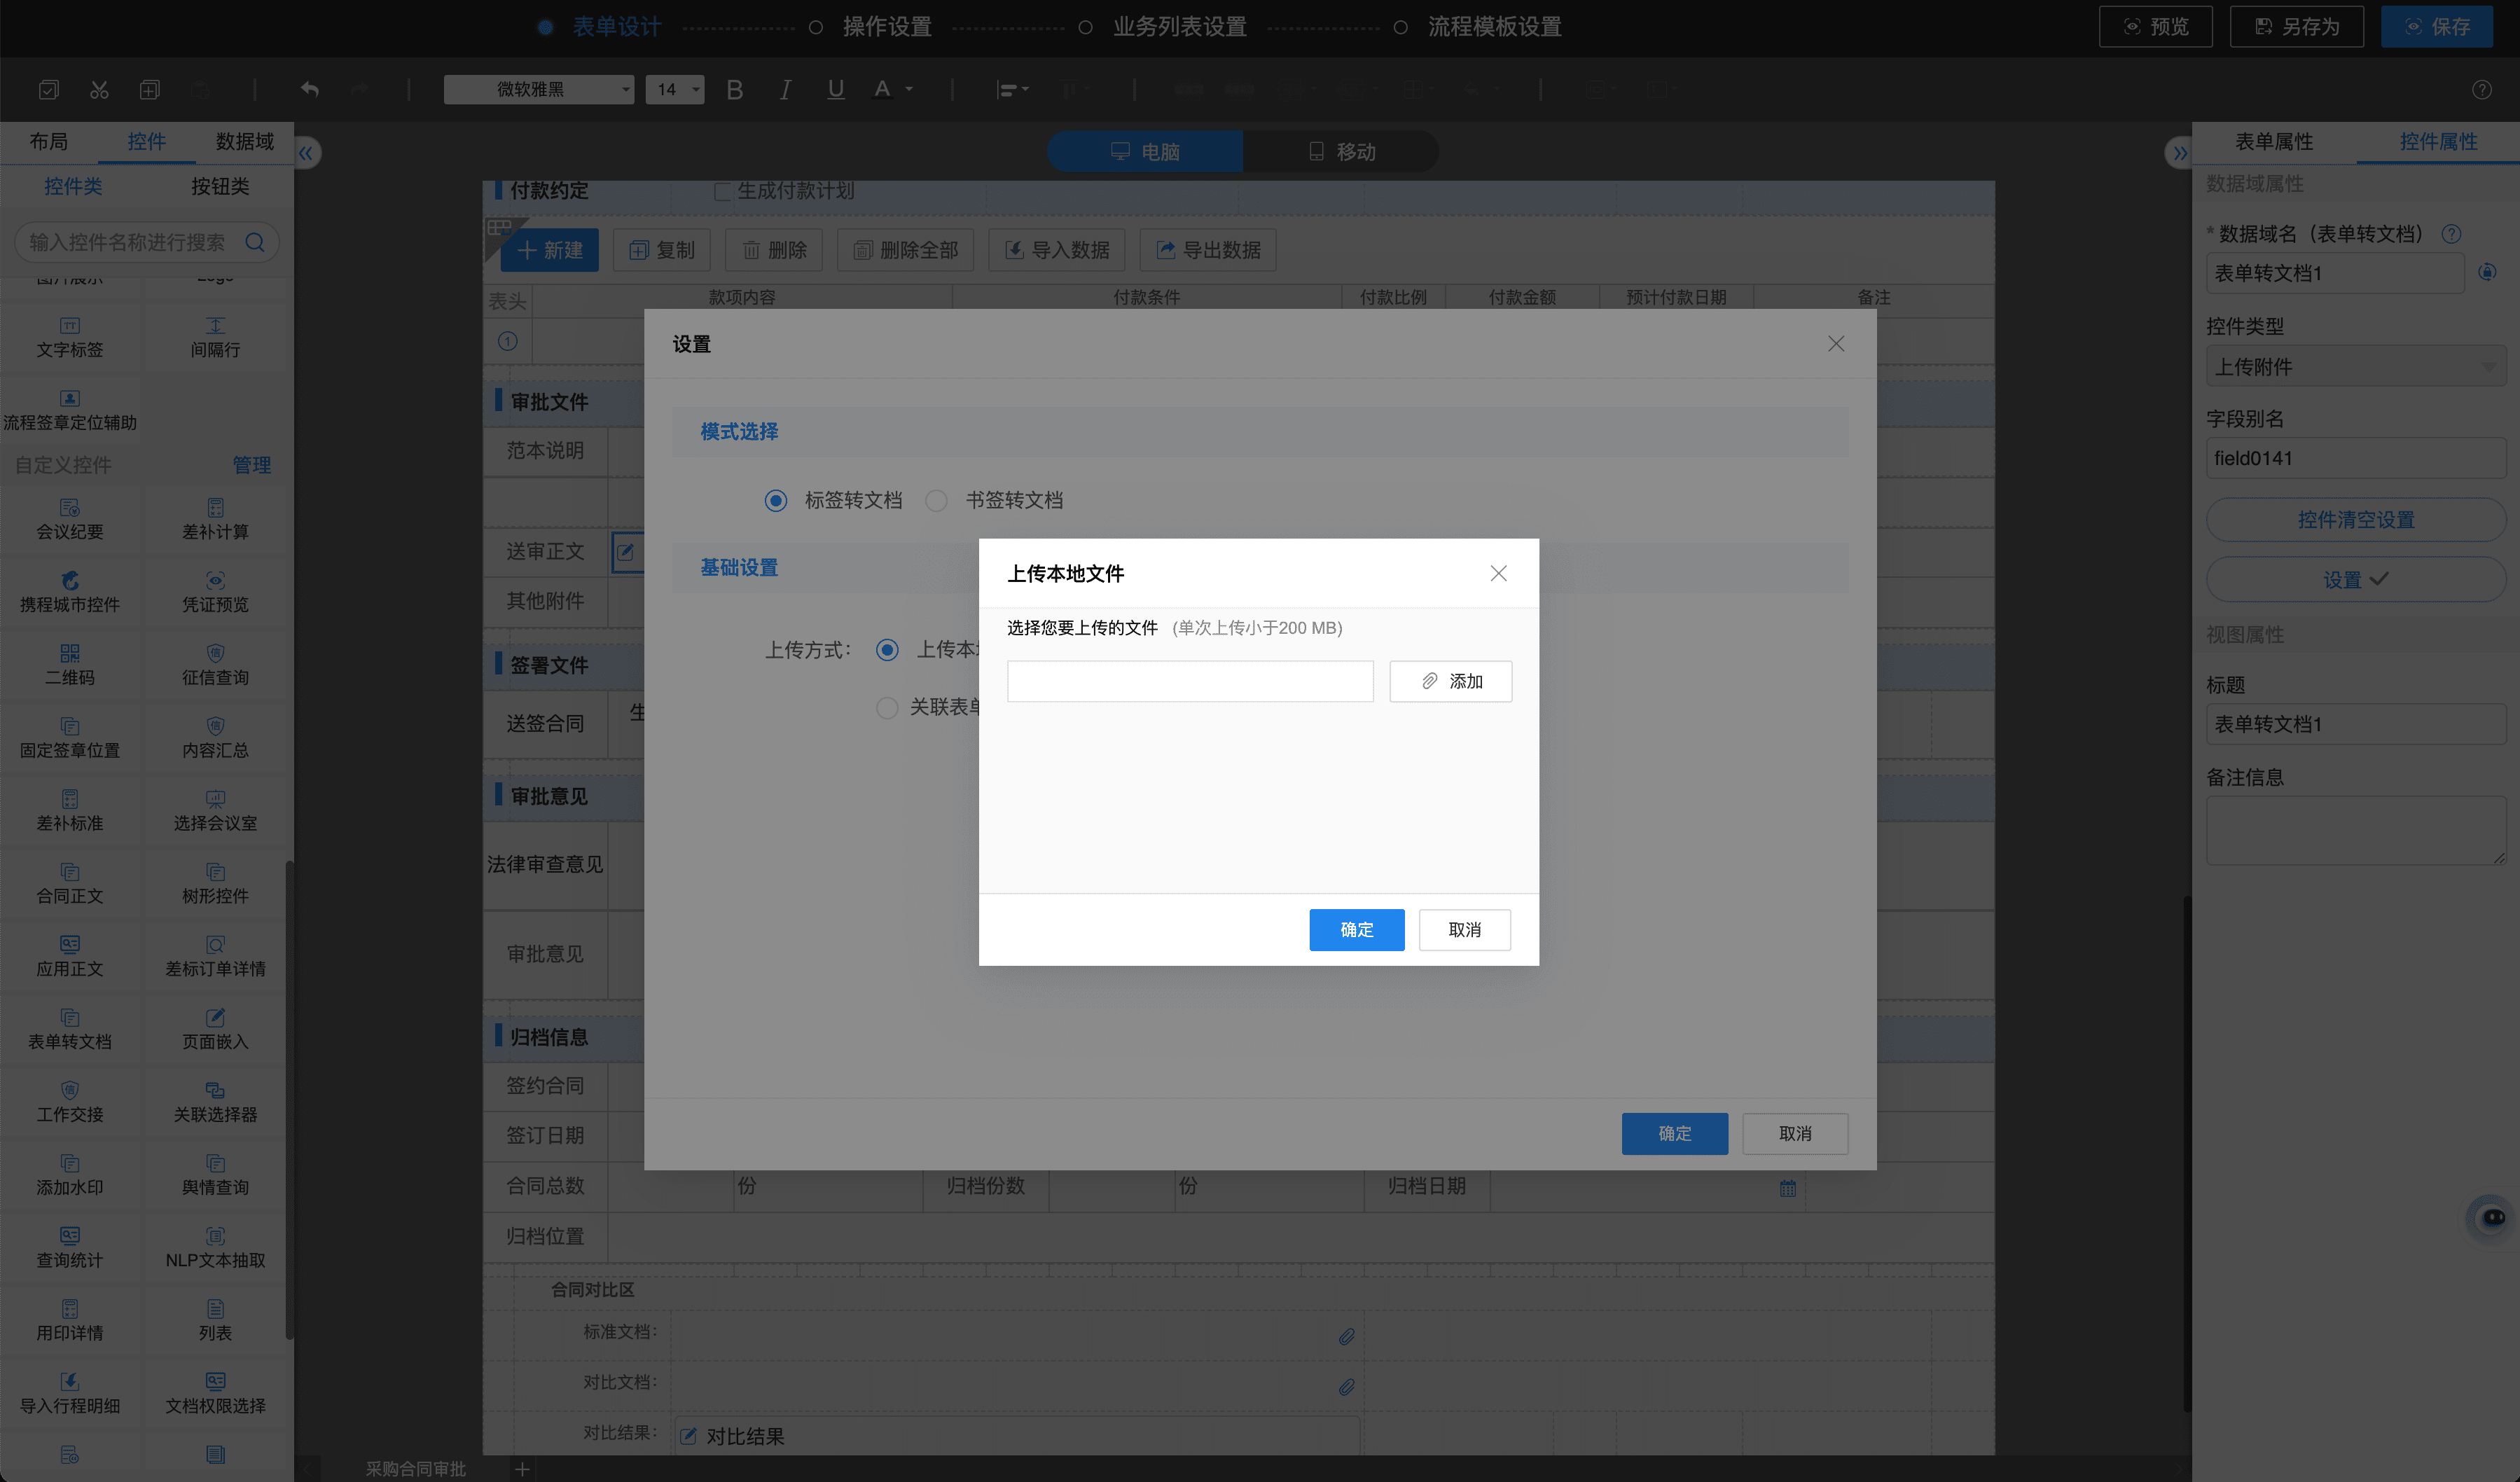
Task: Select the 固定签章位置 control
Action: (70, 739)
